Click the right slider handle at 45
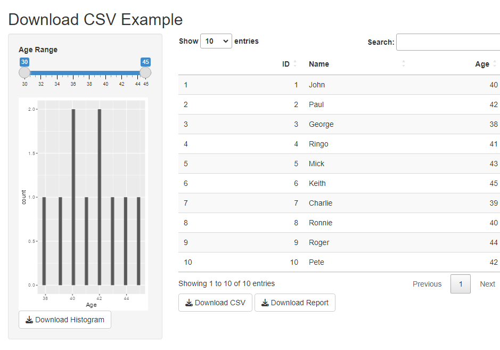This screenshot has height=350, width=500. pos(145,72)
